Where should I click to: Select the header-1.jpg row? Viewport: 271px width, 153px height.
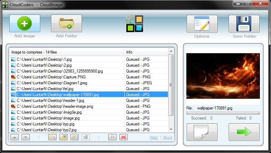[x=88, y=101]
